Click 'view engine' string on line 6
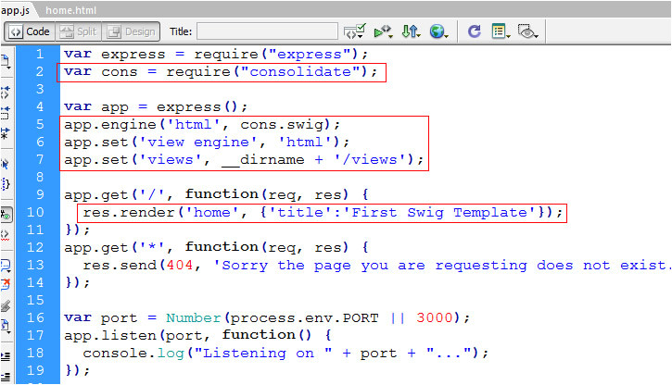The image size is (672, 385). point(198,142)
